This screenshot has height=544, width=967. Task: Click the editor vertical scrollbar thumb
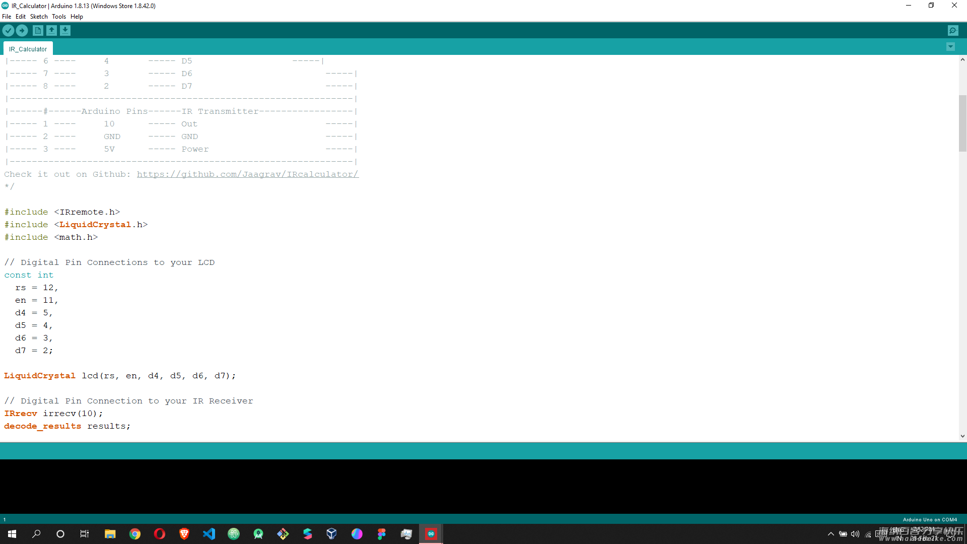point(962,123)
